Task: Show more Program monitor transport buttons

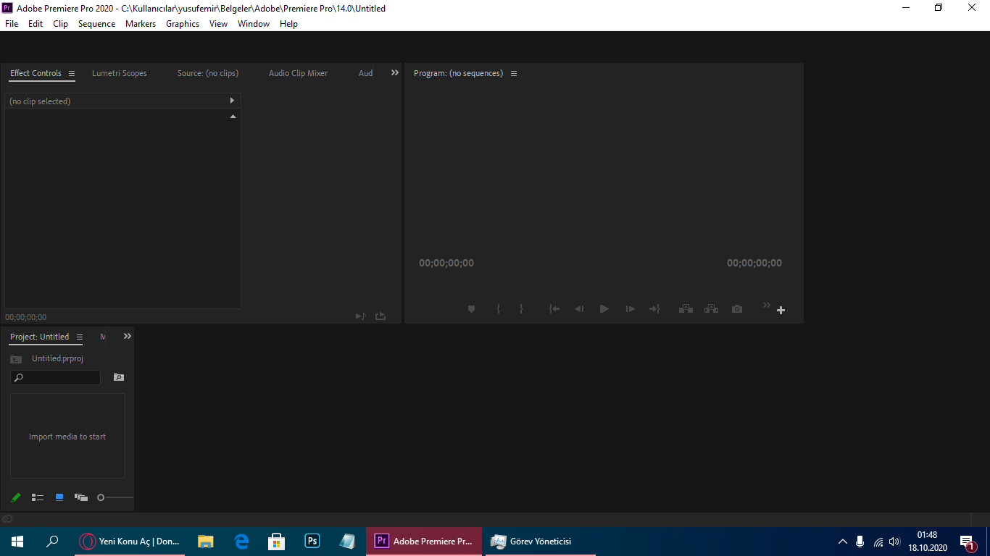Action: coord(766,306)
